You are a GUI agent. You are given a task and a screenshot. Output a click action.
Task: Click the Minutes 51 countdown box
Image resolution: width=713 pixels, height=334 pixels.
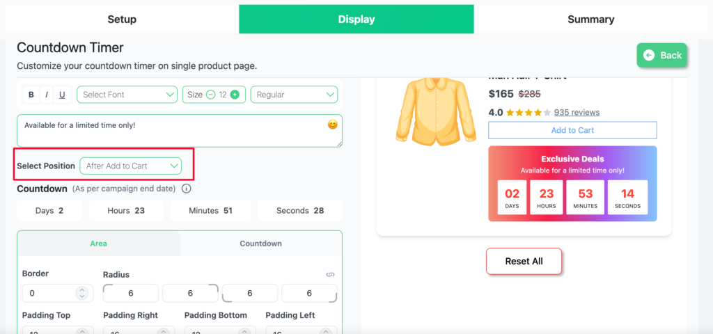210,210
